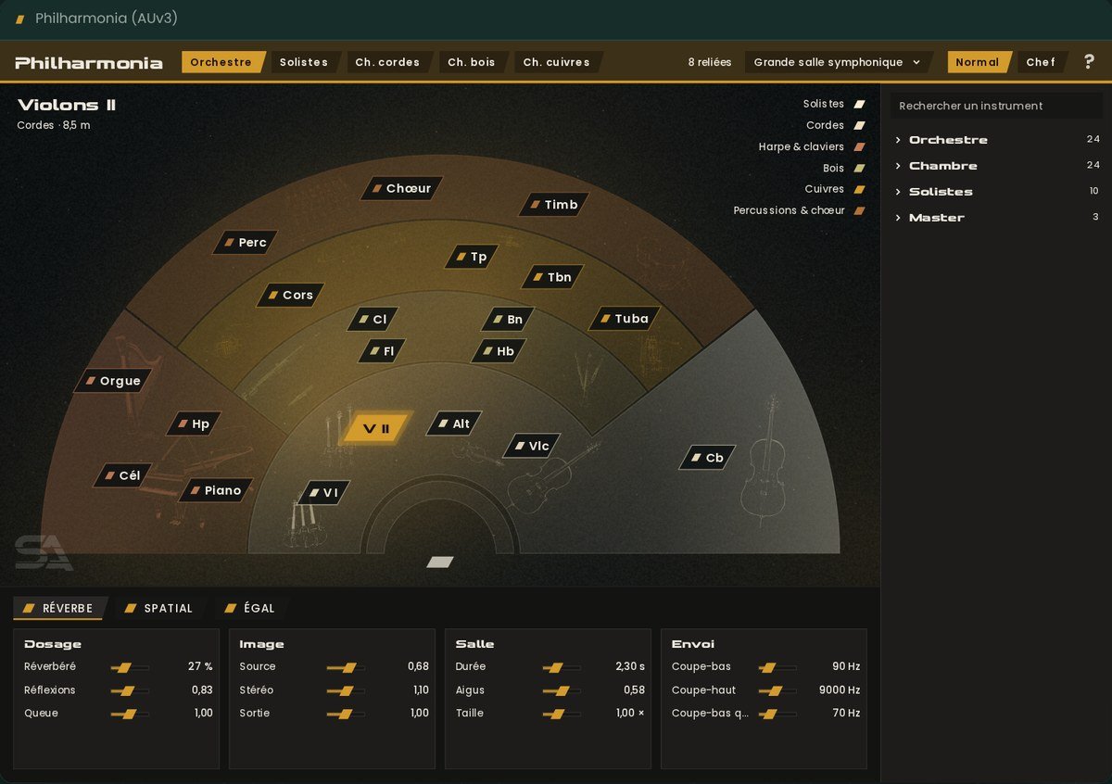Select the V I violins section
The image size is (1112, 784).
pyautogui.click(x=324, y=493)
